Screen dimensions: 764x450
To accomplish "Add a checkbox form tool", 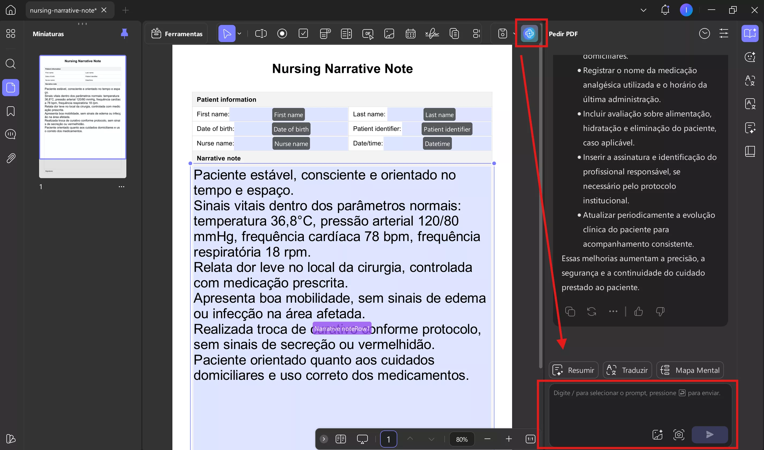I will click(303, 33).
